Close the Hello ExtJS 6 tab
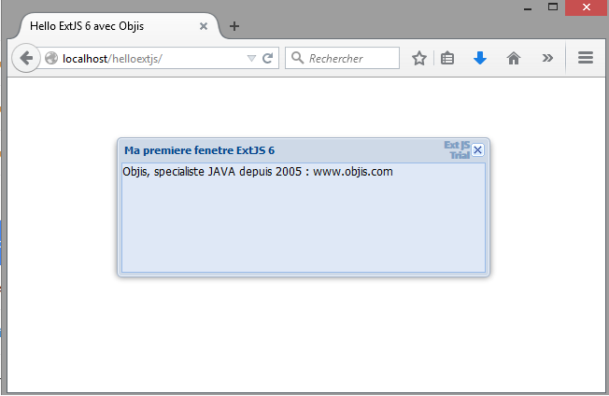Viewport: 609px width, 396px height. 204,26
